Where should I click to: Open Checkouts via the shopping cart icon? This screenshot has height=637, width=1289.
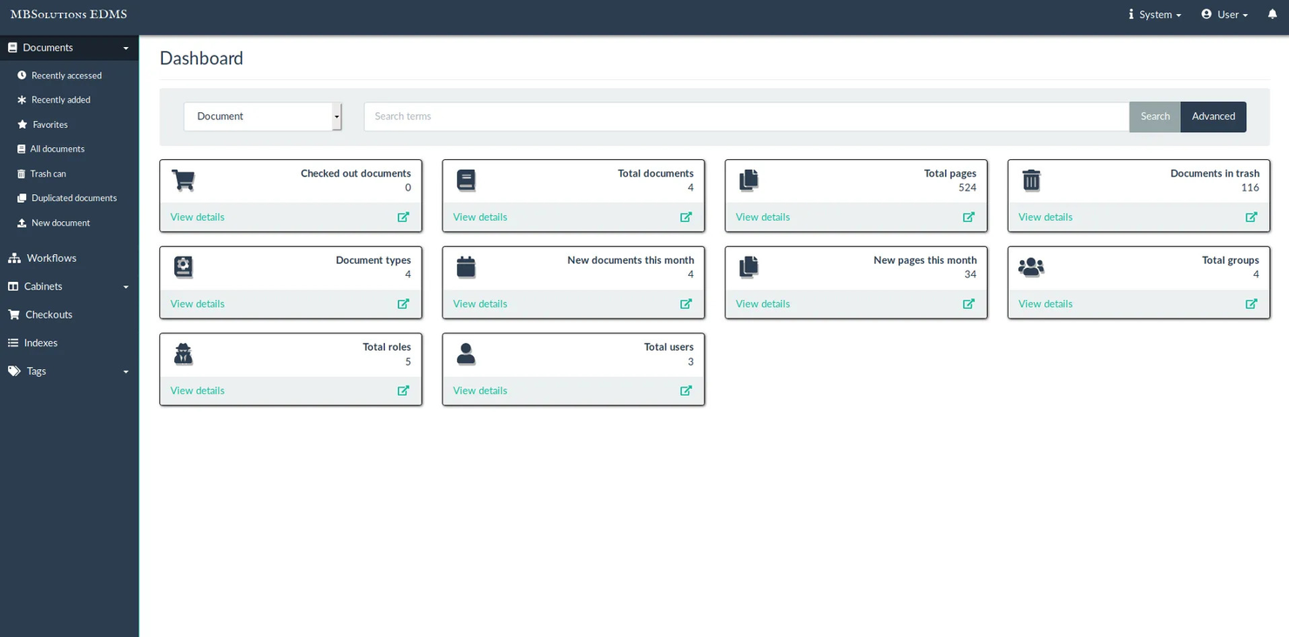point(15,314)
